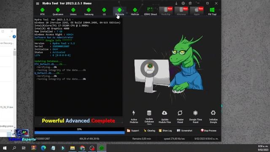Screen dimensions: 270x152
Task: Click the date and time in status bar
Action: pyautogui.click(x=206, y=139)
